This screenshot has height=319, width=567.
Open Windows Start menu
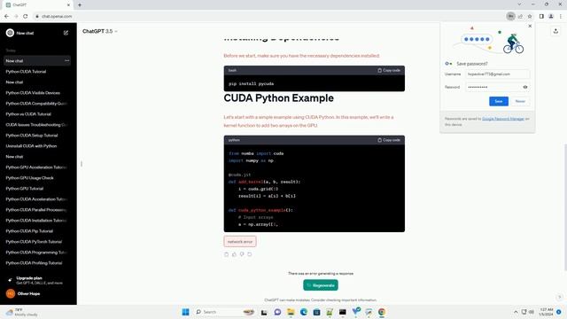(185, 312)
